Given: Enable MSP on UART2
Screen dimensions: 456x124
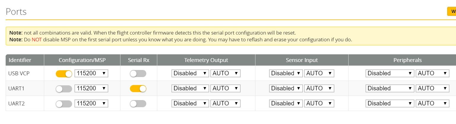Looking at the screenshot, I should point(64,104).
